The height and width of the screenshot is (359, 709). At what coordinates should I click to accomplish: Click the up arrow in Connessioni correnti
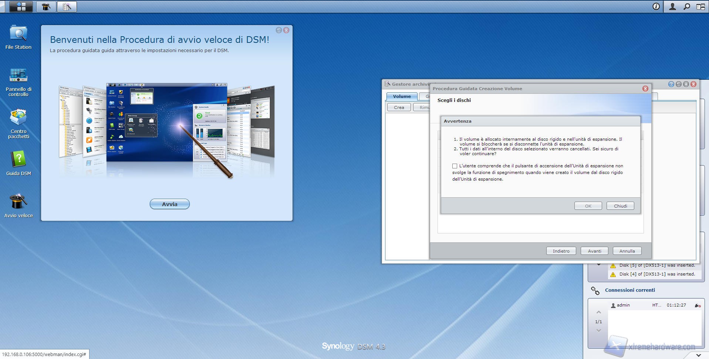coord(599,312)
